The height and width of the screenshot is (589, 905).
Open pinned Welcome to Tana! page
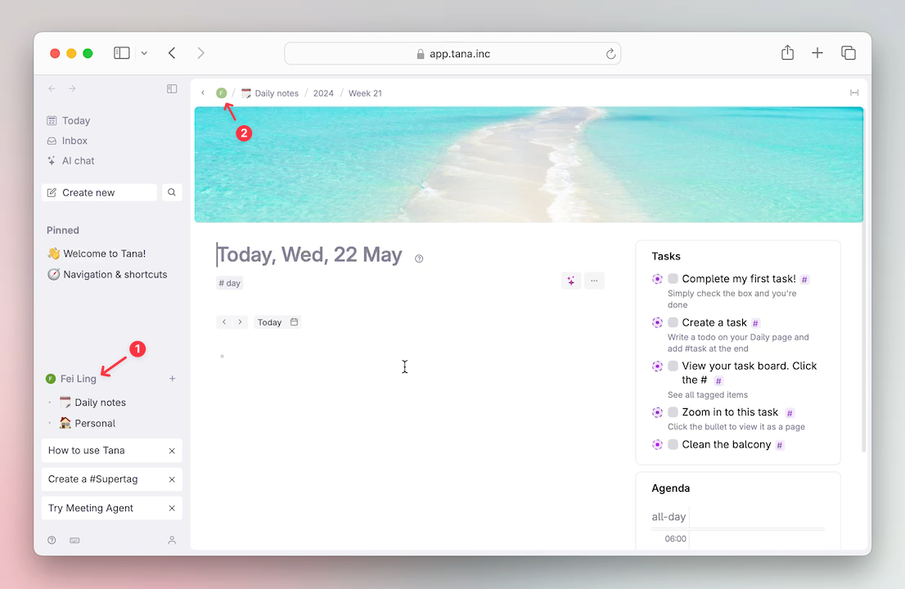(x=97, y=254)
